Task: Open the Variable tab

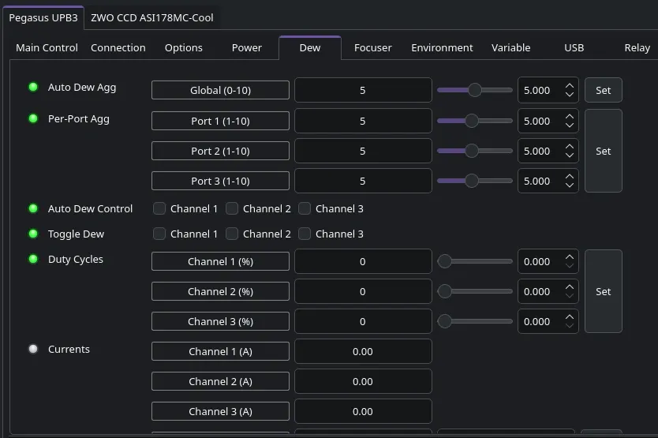Action: [x=510, y=48]
